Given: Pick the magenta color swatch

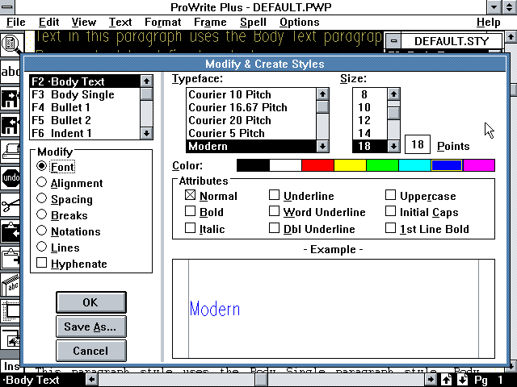Looking at the screenshot, I should coord(479,165).
